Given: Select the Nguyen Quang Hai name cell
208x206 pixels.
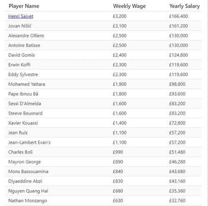Looking at the screenshot, I should (28, 191).
